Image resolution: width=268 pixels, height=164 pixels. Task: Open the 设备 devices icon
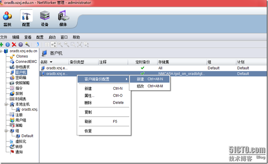tap(45, 18)
